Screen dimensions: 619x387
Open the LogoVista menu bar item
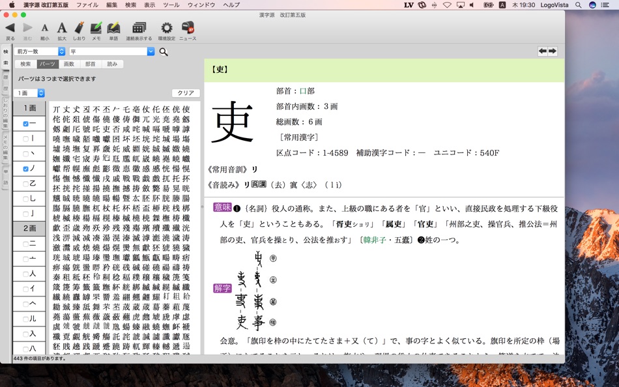(554, 5)
